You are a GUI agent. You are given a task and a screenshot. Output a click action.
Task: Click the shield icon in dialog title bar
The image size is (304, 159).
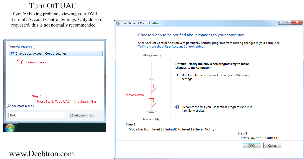[x=118, y=23]
